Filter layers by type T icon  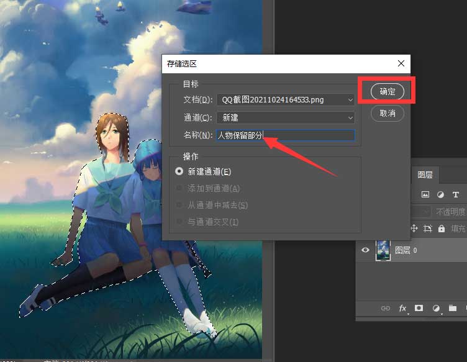point(455,195)
